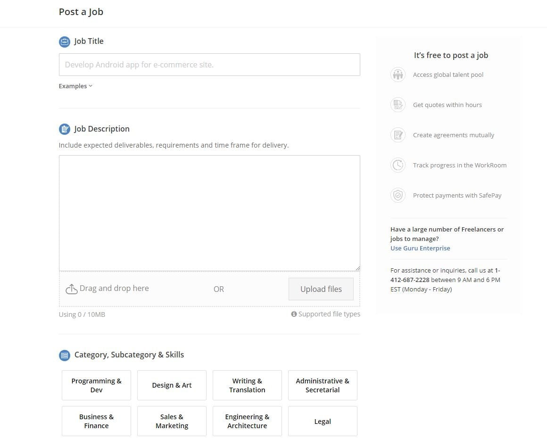Open the Supported file types info
This screenshot has width=547, height=439.
325,314
